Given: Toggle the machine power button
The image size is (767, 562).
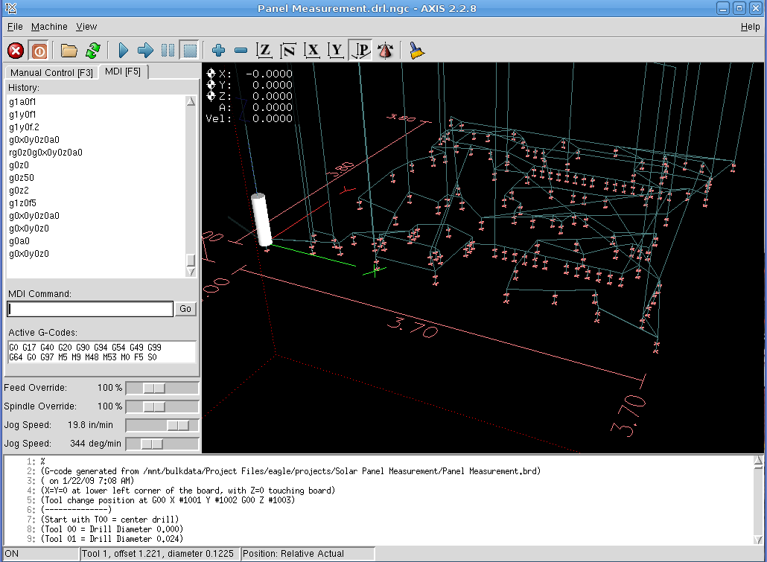Looking at the screenshot, I should pos(39,51).
